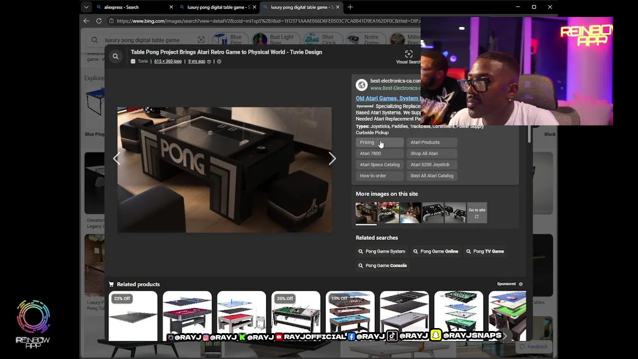Viewport: 638px width, 359px height.
Task: Select fifth More images thumbnail
Action: coord(455,212)
